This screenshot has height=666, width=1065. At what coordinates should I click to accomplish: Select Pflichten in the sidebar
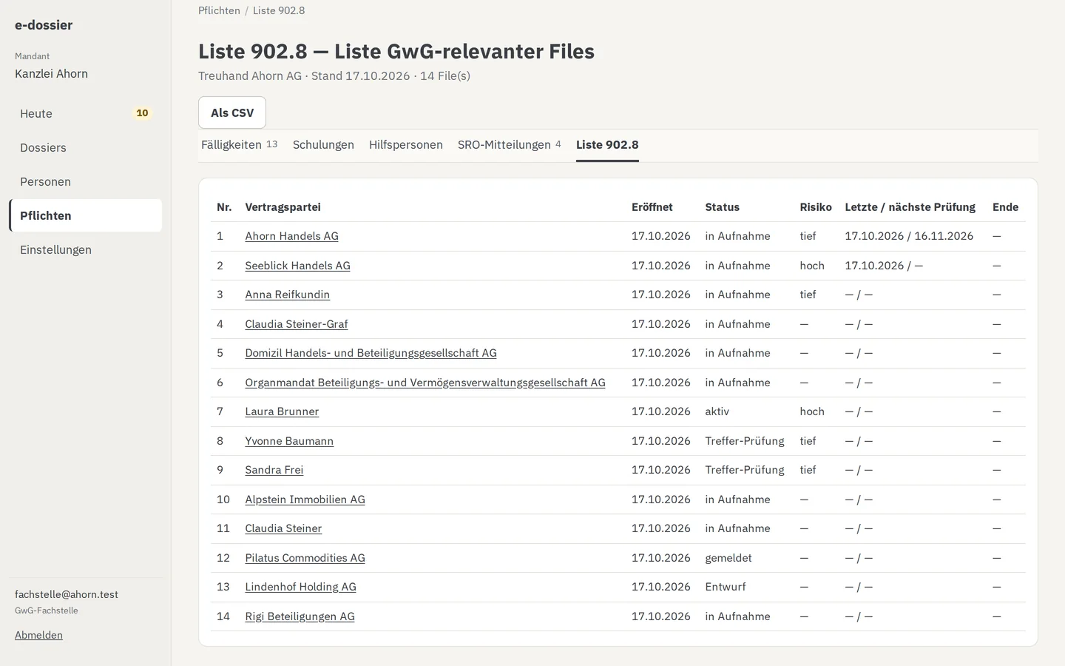tap(86, 215)
